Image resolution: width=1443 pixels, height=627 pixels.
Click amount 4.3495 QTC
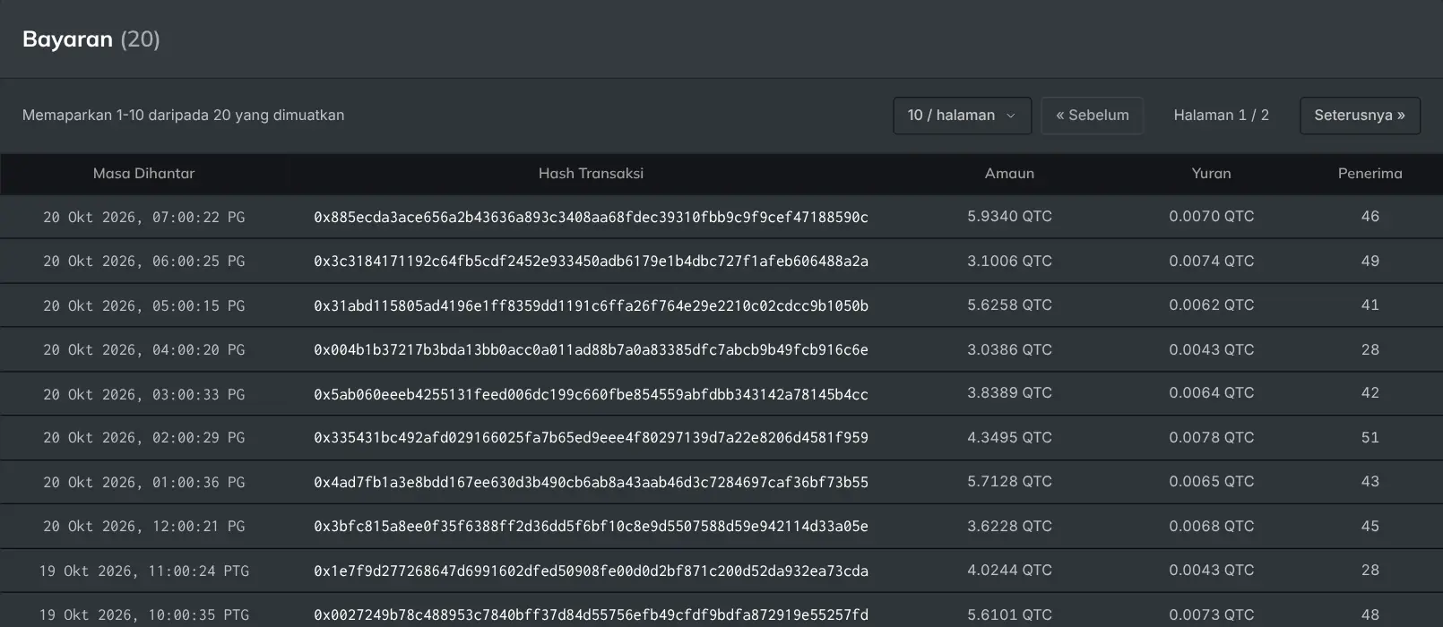click(1009, 438)
